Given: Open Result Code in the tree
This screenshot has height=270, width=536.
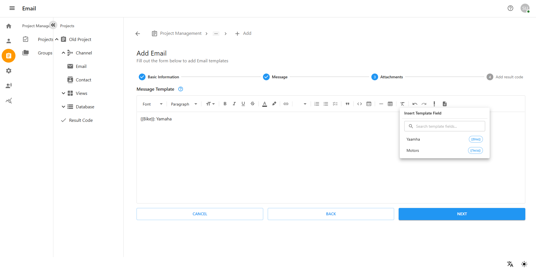Looking at the screenshot, I should coord(81,120).
